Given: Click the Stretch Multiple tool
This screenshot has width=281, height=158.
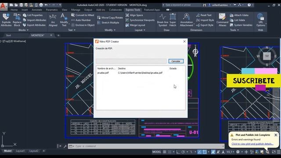Looking at the screenshot, I should pyautogui.click(x=108, y=22).
